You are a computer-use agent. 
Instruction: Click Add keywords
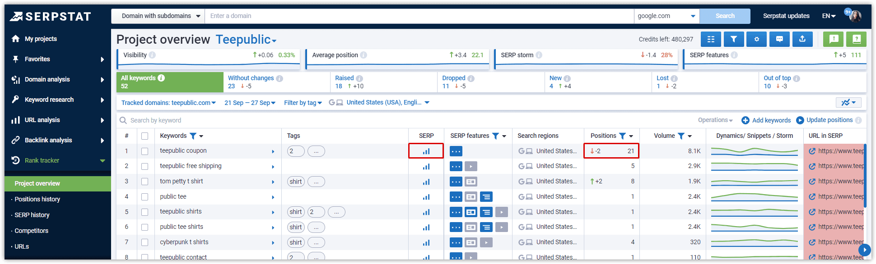pyautogui.click(x=766, y=120)
